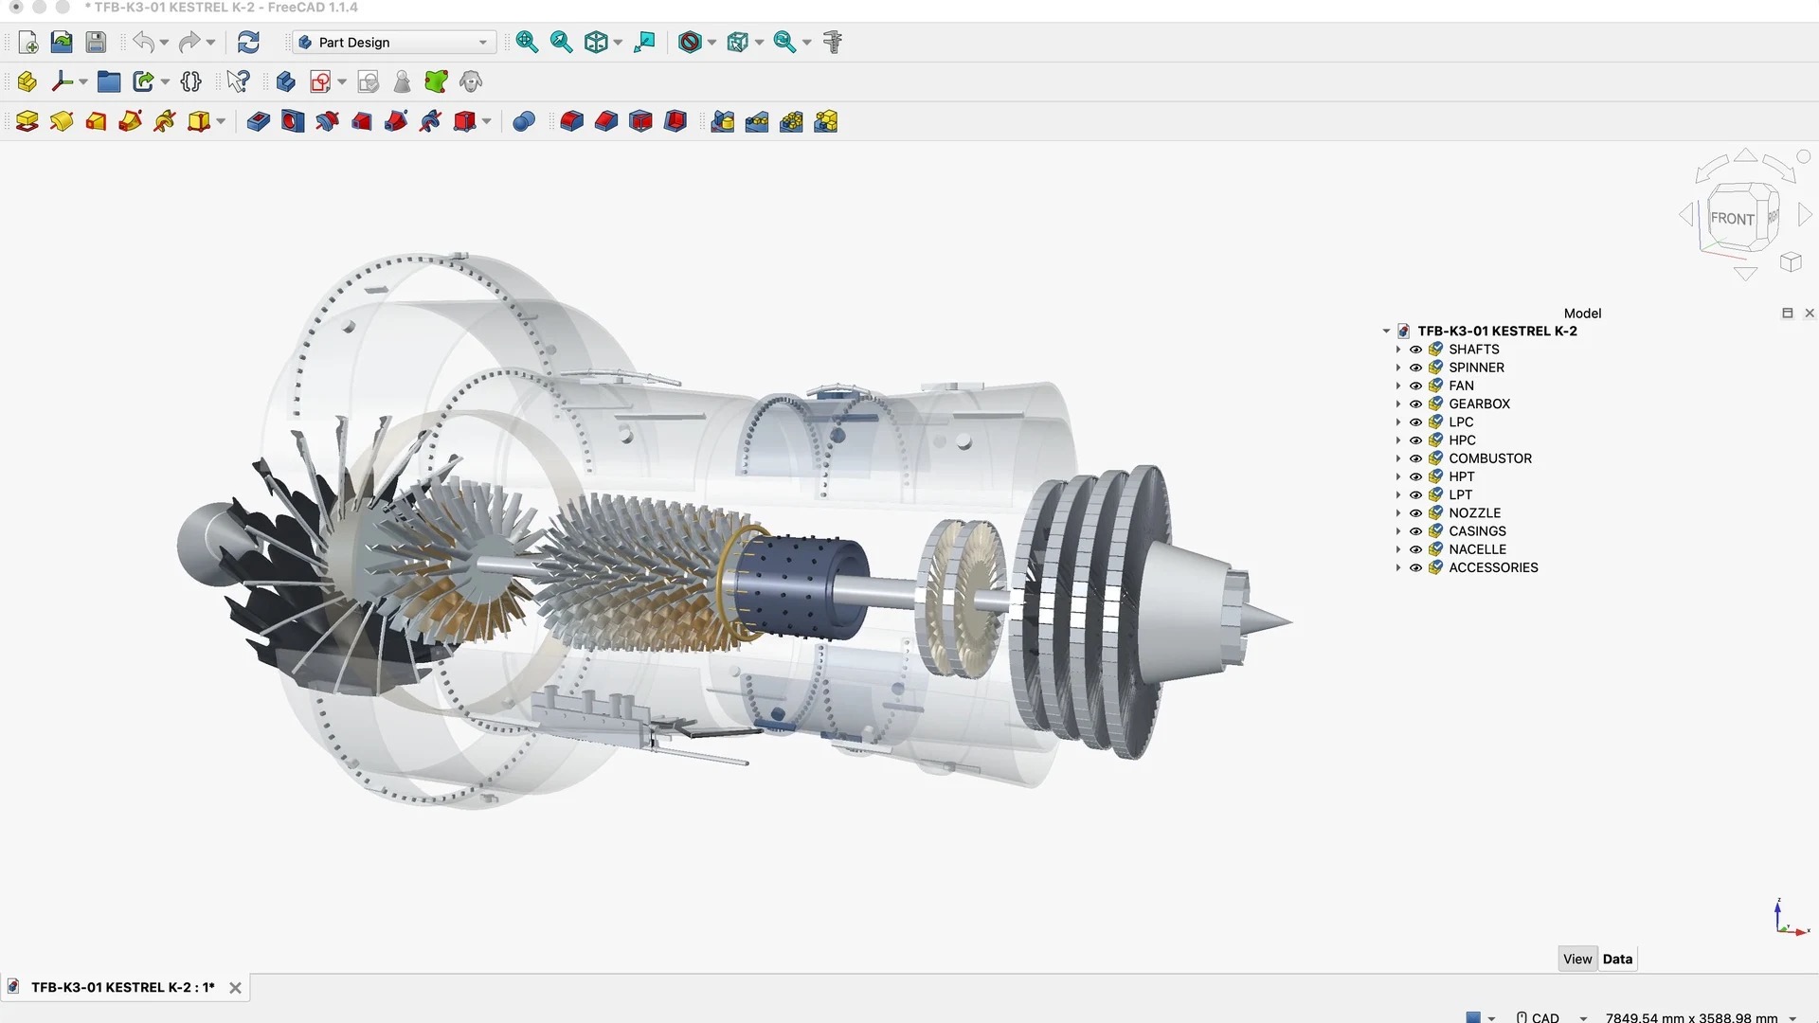Viewport: 1819px width, 1023px height.
Task: Expand the LPT tree node
Action: [1397, 495]
